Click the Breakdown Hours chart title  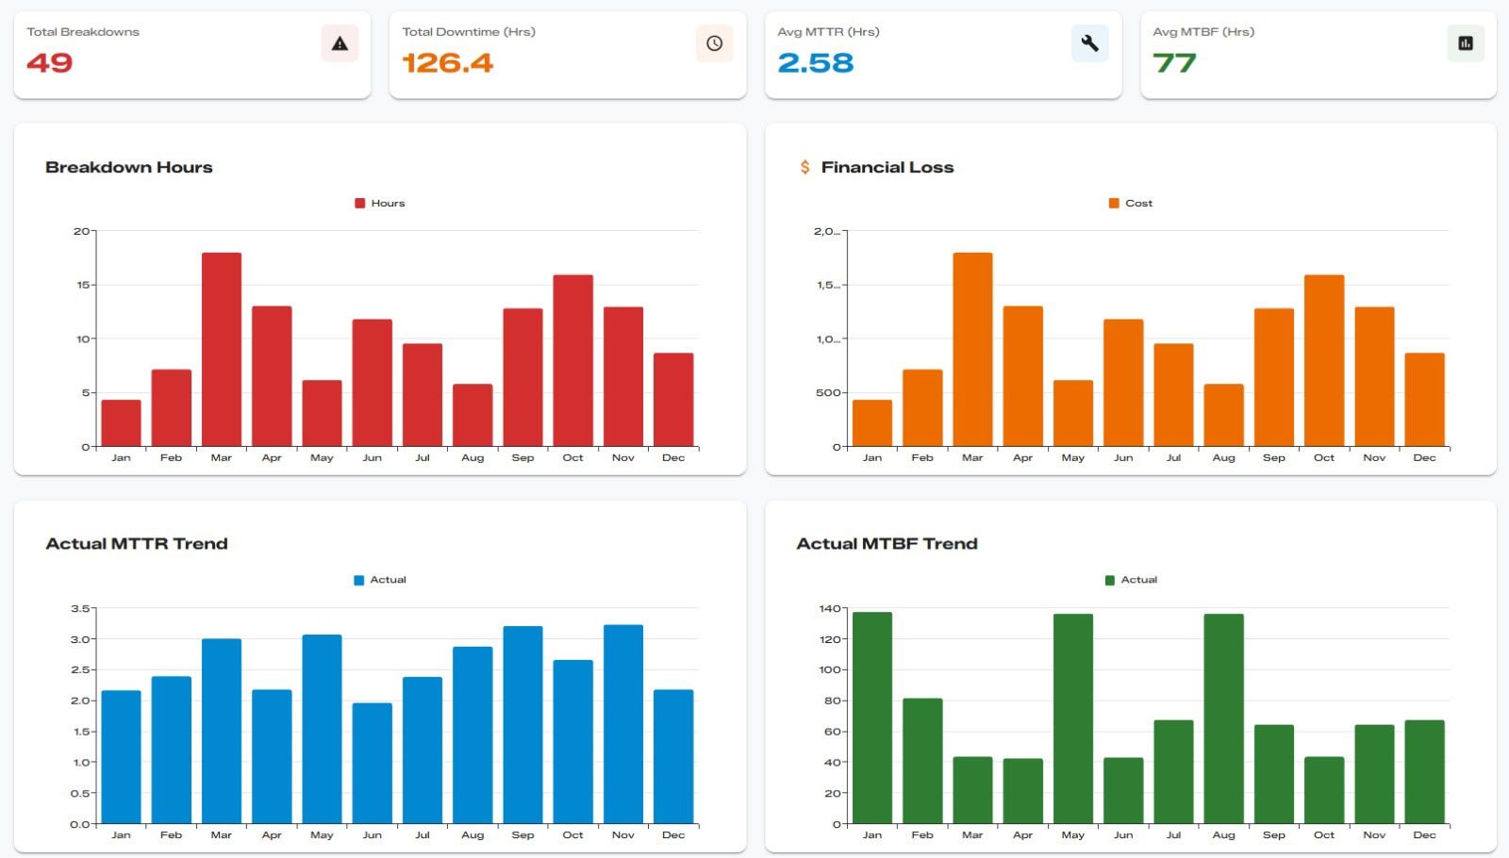point(129,167)
